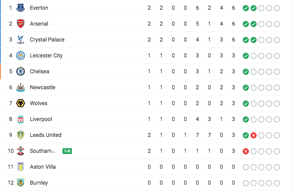This screenshot has height=192, width=292.
Task: Click the Crystal Palace crest icon
Action: [21, 40]
